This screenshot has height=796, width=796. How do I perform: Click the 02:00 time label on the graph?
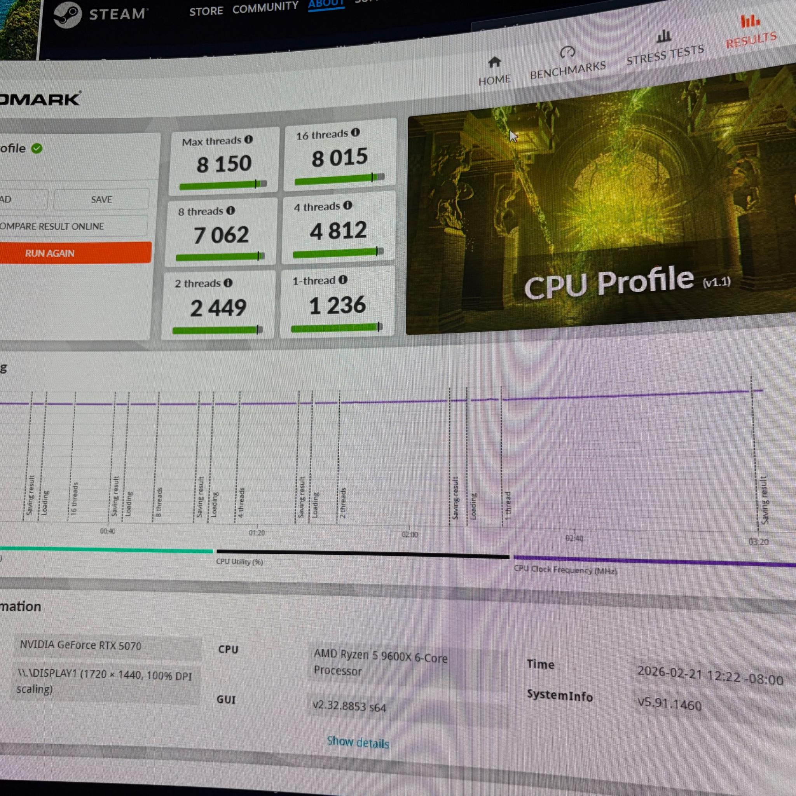point(410,535)
